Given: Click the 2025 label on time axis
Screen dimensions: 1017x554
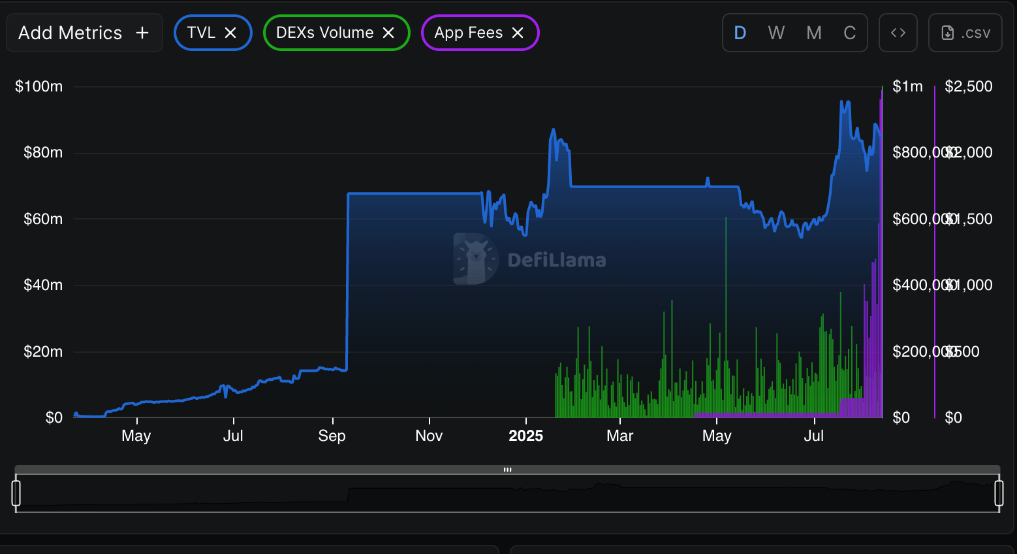Looking at the screenshot, I should (525, 436).
